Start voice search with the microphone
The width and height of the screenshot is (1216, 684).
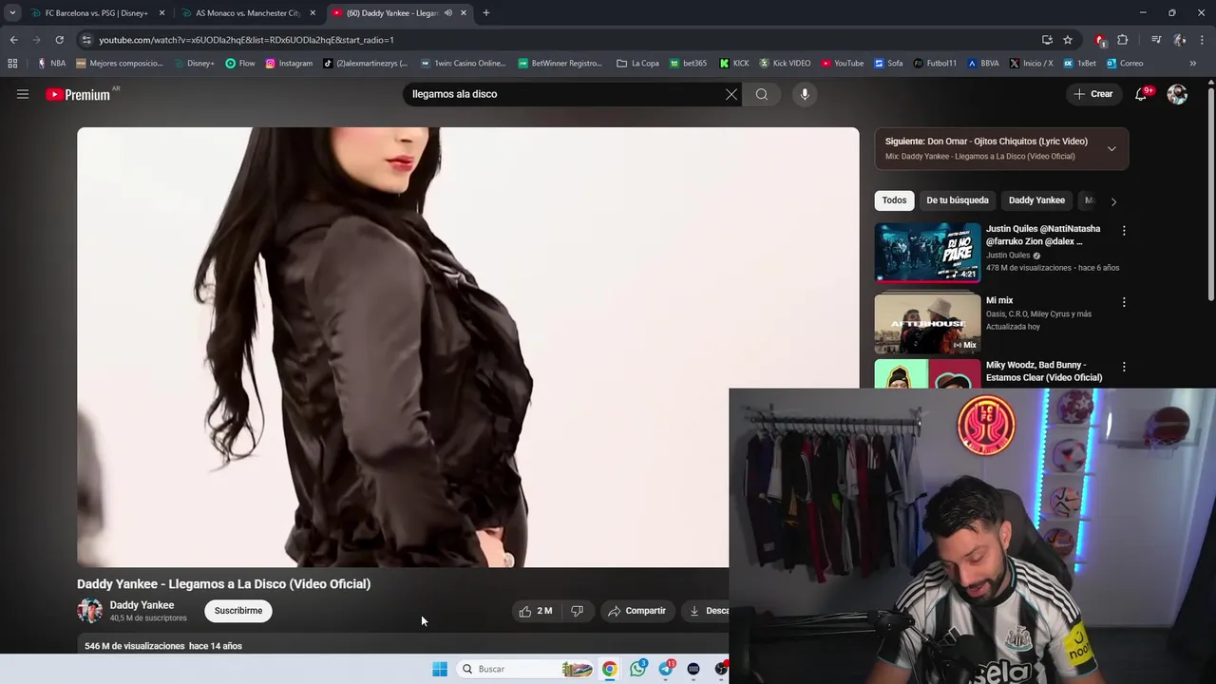click(805, 94)
